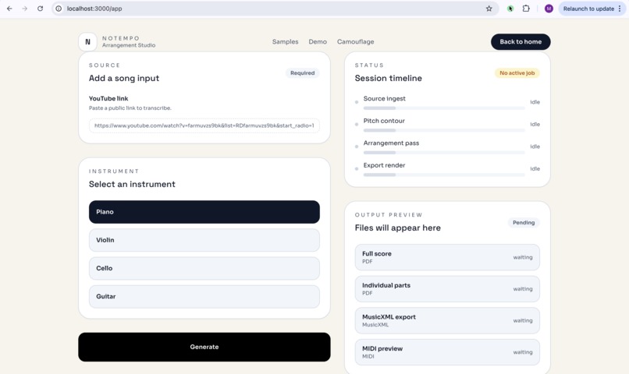Open the Demo nav link
The width and height of the screenshot is (629, 374).
(x=318, y=41)
